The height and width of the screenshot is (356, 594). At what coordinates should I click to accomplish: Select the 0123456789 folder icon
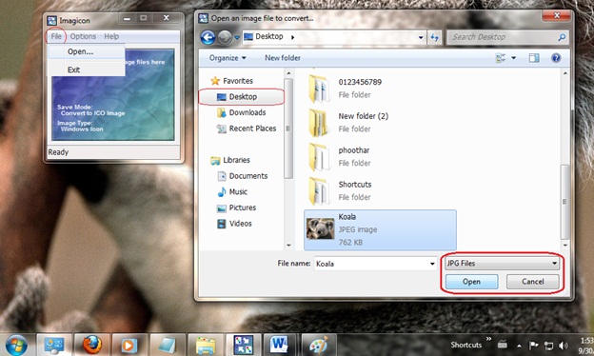tap(319, 89)
